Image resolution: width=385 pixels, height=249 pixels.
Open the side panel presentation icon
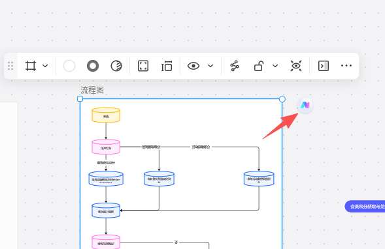[x=324, y=66]
